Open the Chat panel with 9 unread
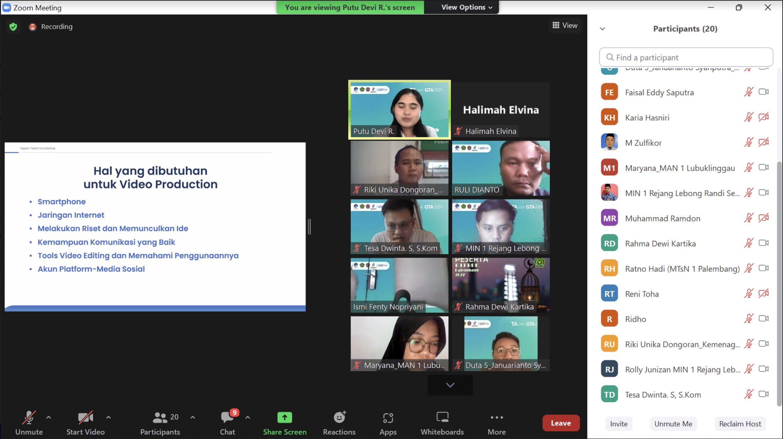This screenshot has width=783, height=439. click(x=227, y=418)
